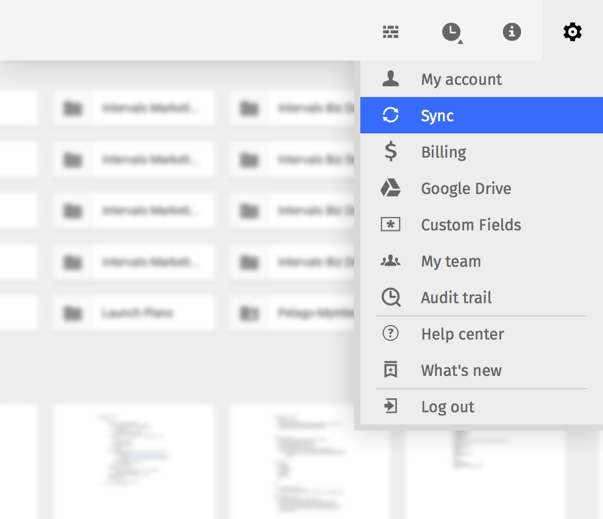This screenshot has width=603, height=519.
Task: Click the dollar sign Billing icon
Action: 391,151
